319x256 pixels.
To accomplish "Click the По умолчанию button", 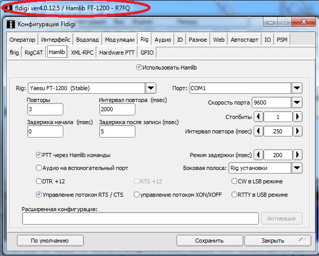I will pyautogui.click(x=49, y=240).
